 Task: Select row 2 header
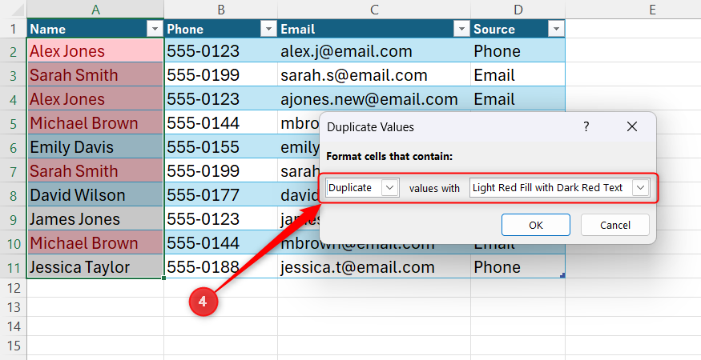click(x=14, y=51)
